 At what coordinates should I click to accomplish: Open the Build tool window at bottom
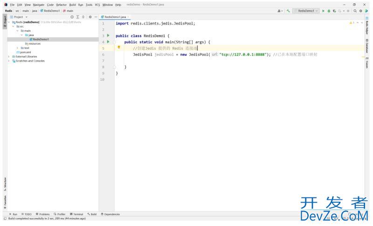pyautogui.click(x=92, y=214)
